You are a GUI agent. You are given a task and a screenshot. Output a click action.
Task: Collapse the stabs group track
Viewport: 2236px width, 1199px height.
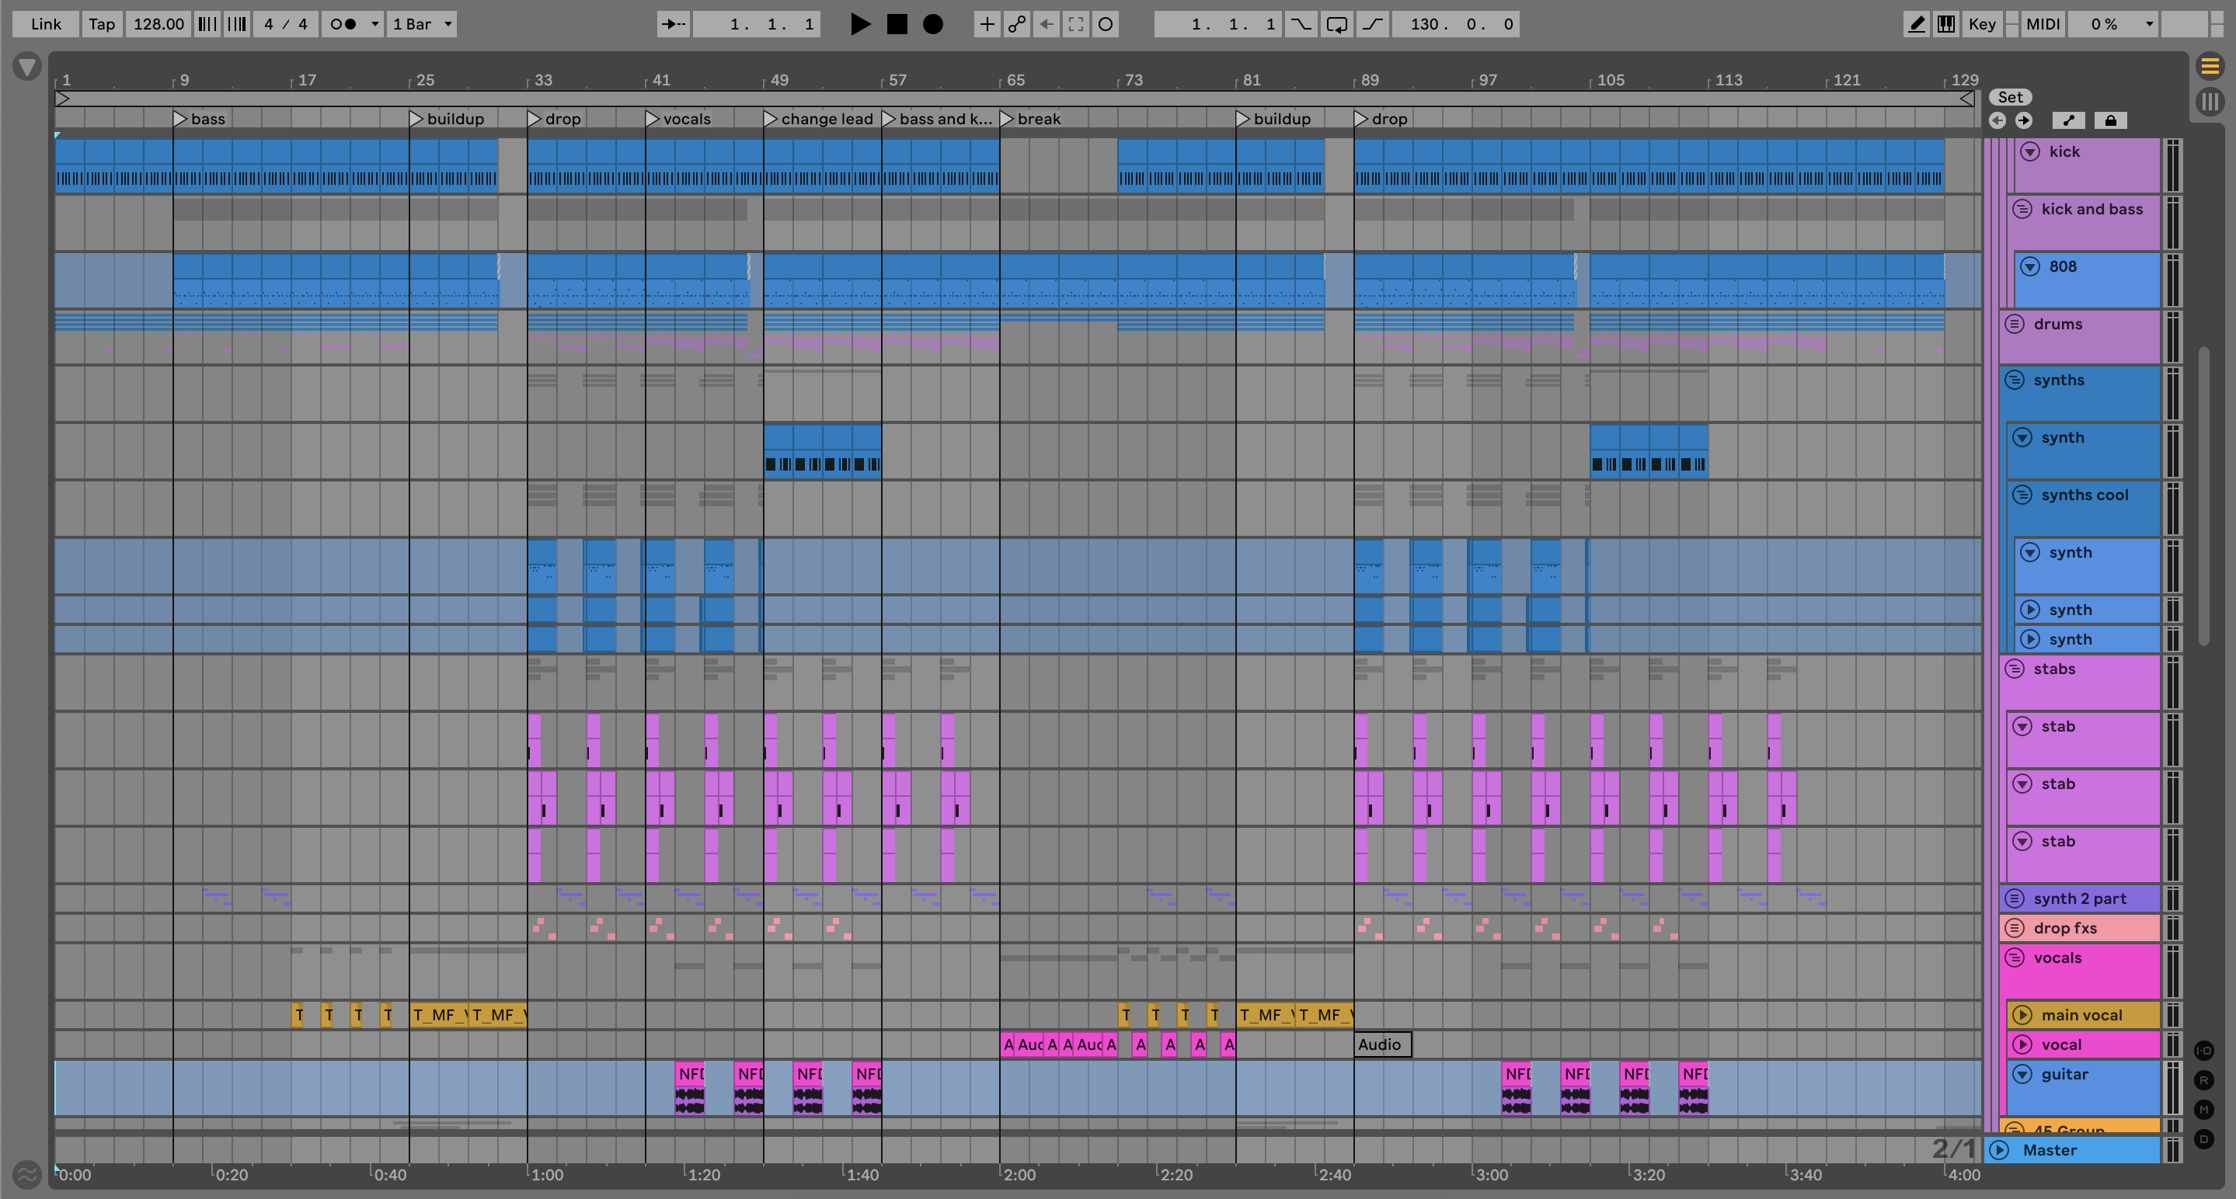[x=2015, y=669]
